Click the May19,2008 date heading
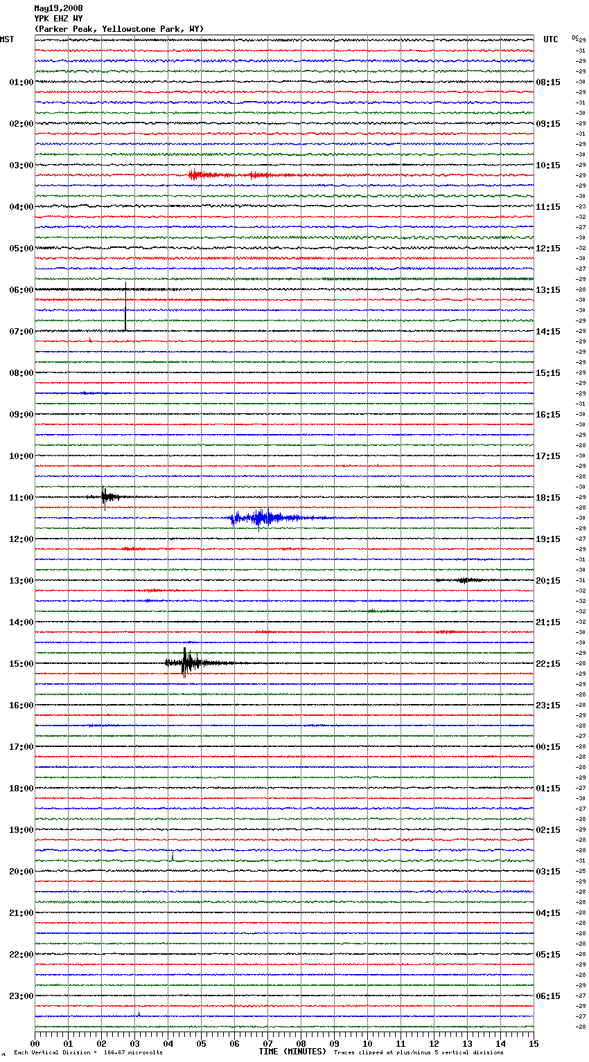 [58, 8]
